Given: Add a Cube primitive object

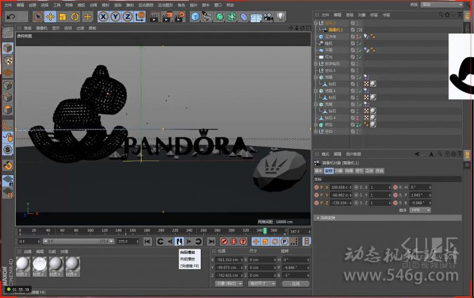Looking at the screenshot, I should click(196, 16).
